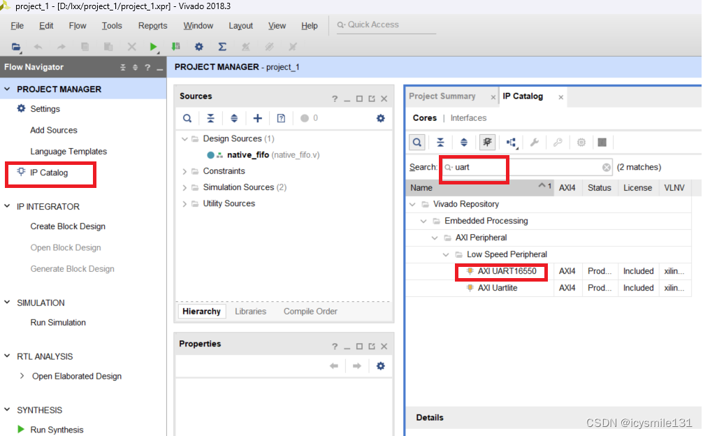703x436 pixels.
Task: Click the green Run Implementation arrow in toolbar
Action: [x=153, y=47]
